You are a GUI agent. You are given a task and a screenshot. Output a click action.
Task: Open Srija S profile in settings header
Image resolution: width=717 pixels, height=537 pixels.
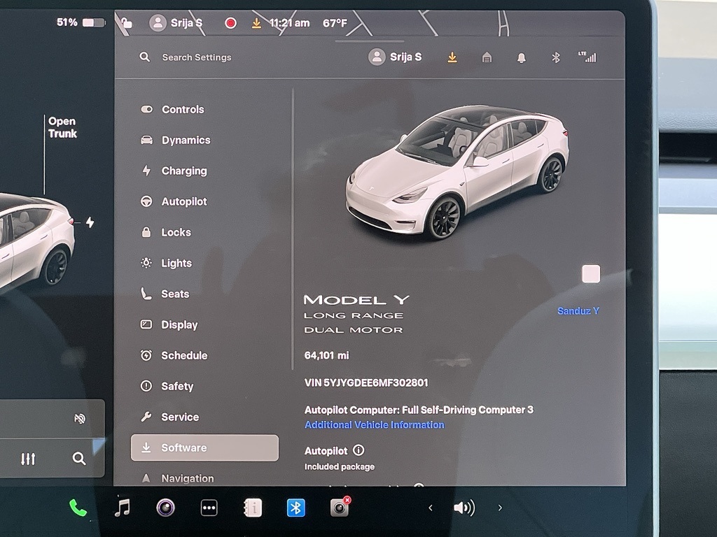[395, 57]
